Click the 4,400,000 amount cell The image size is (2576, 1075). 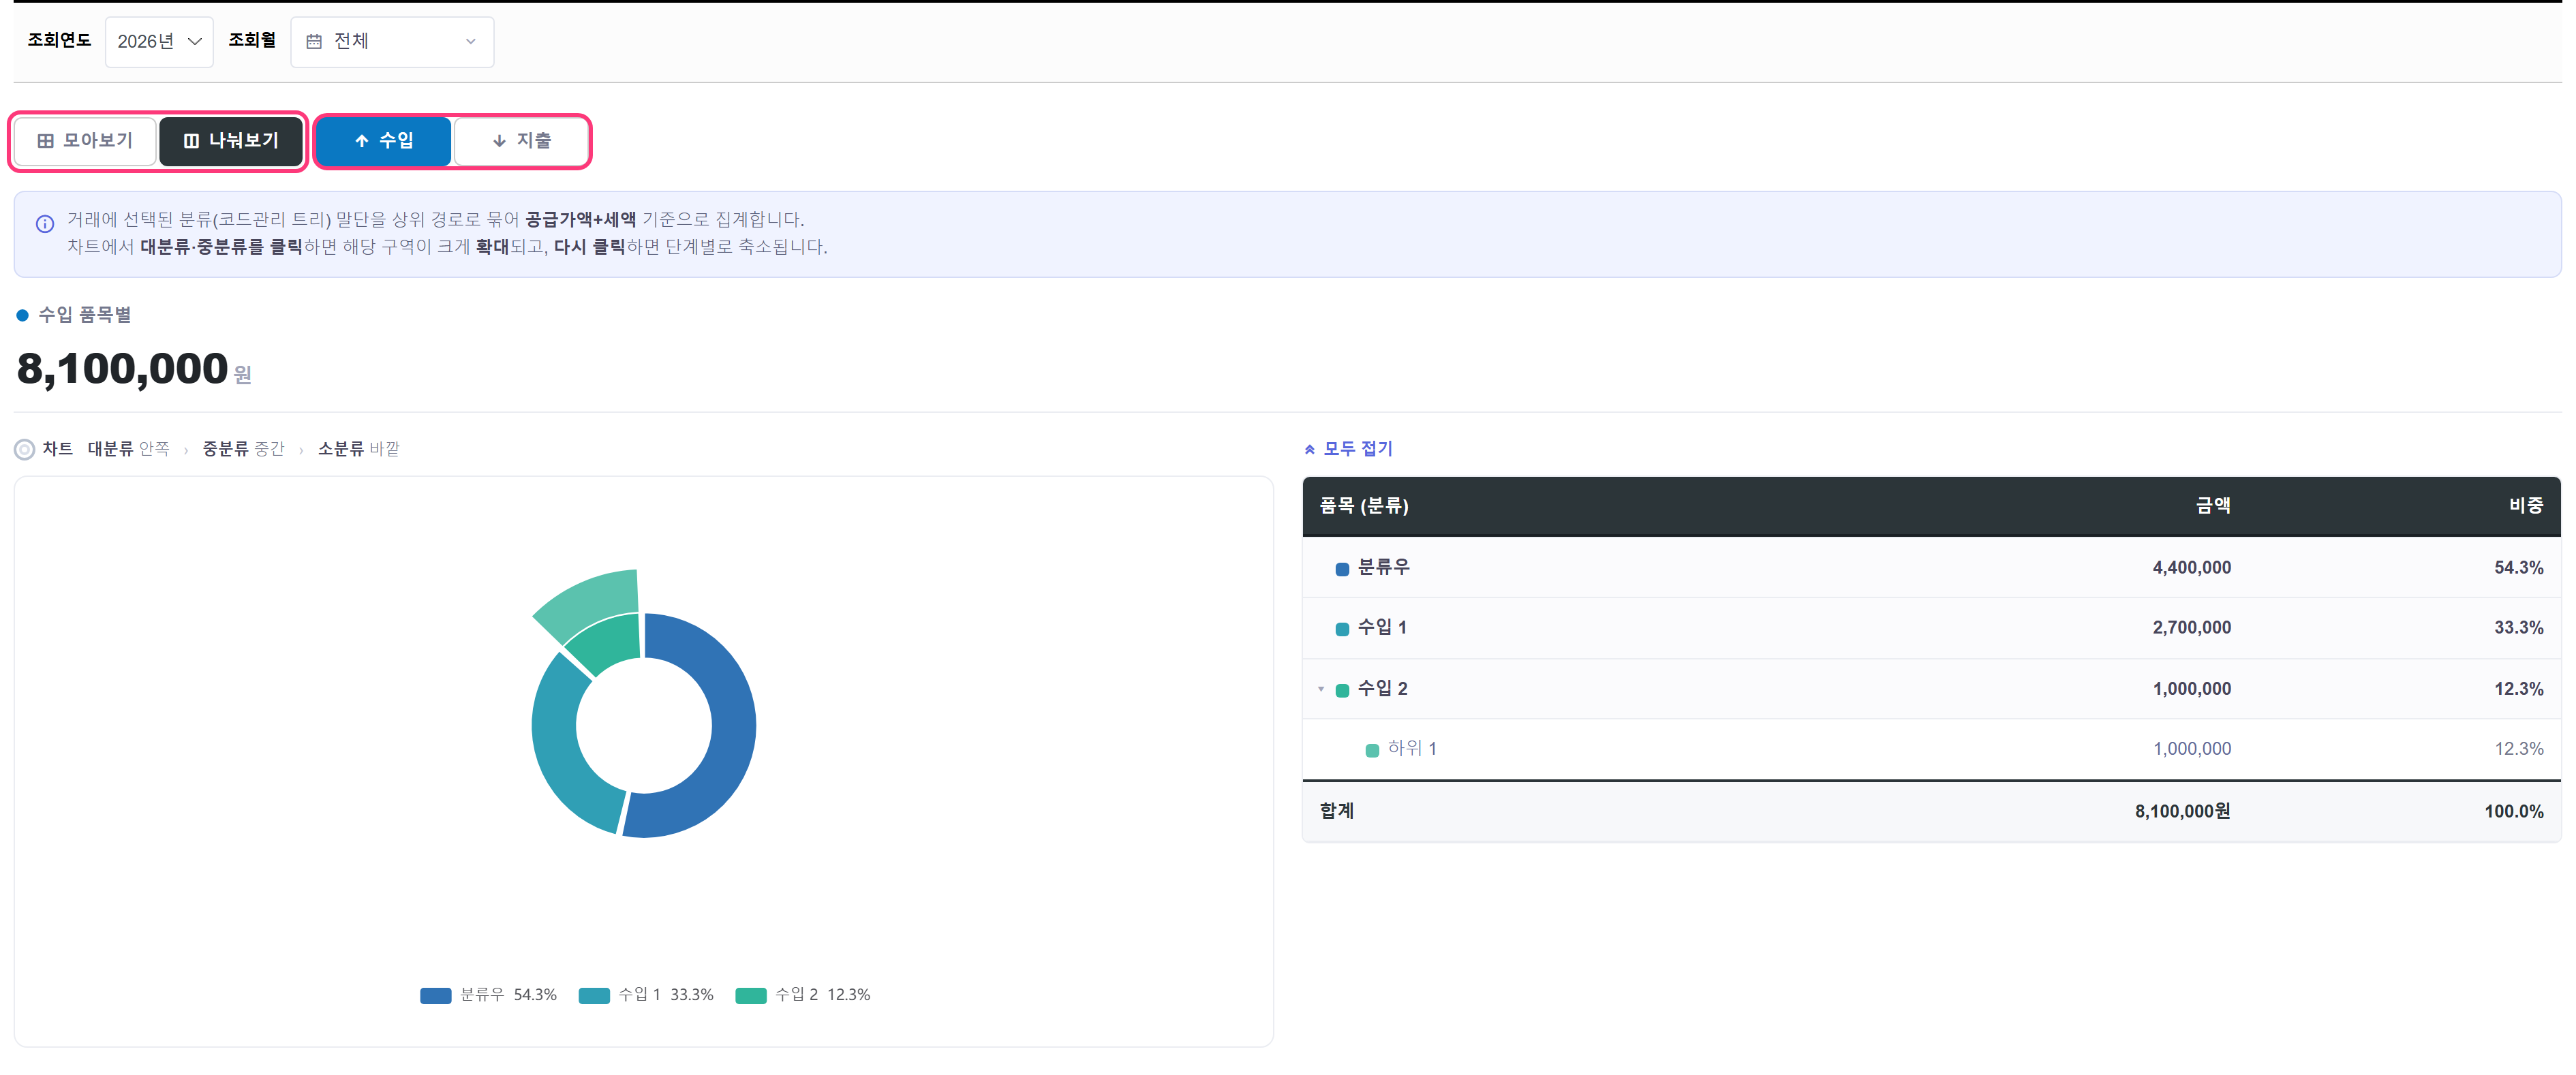click(x=2191, y=567)
